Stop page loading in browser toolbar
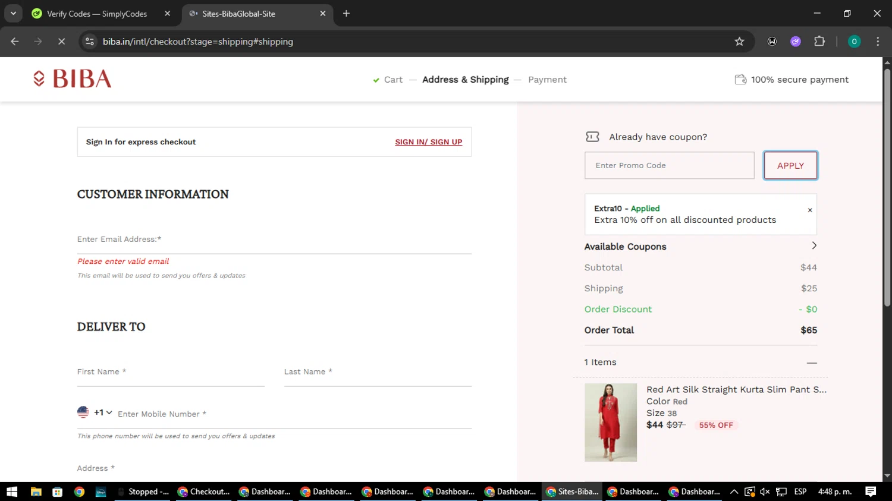 point(61,41)
